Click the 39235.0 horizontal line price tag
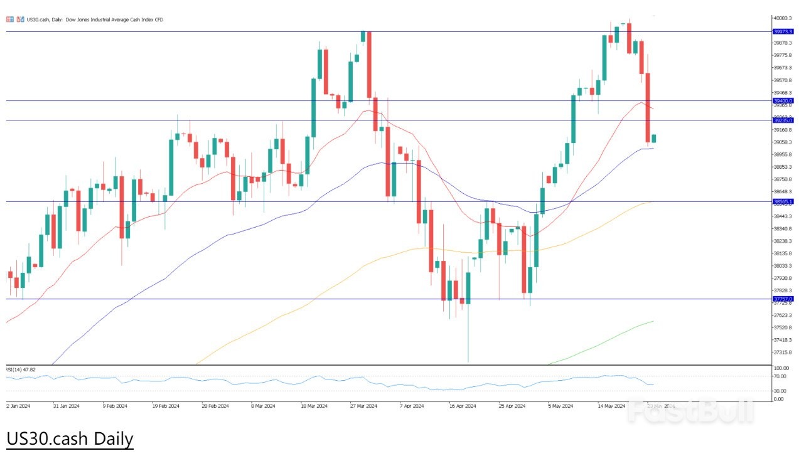The height and width of the screenshot is (456, 799). (x=783, y=120)
